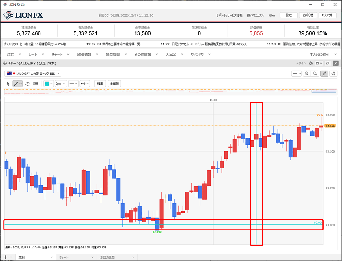Click the 11:22 日足テクニカル news headline

(204, 44)
